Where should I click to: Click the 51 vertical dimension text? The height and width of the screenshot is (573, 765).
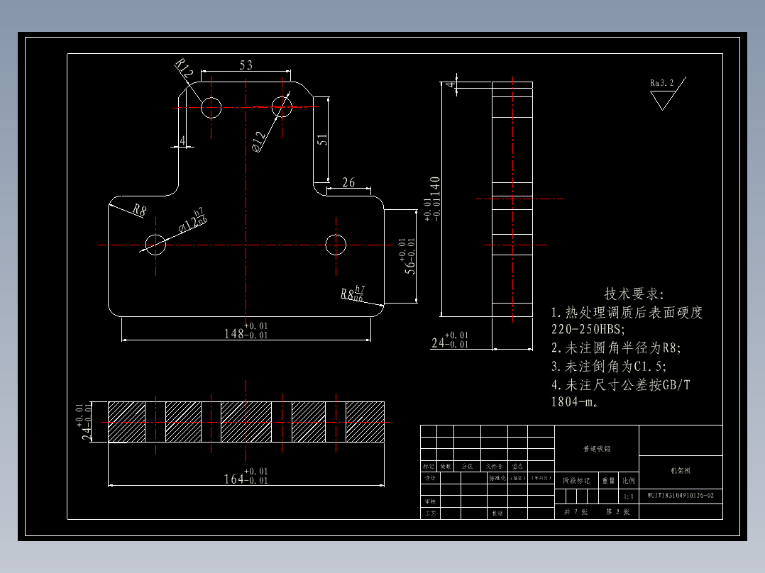322,140
